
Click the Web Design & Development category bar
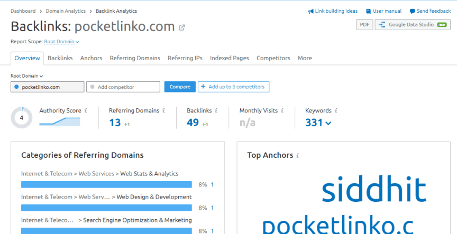[x=106, y=208]
